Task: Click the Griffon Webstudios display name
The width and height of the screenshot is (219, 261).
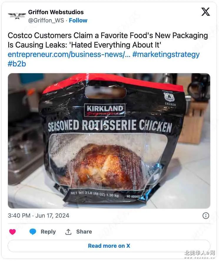Action: 56,12
